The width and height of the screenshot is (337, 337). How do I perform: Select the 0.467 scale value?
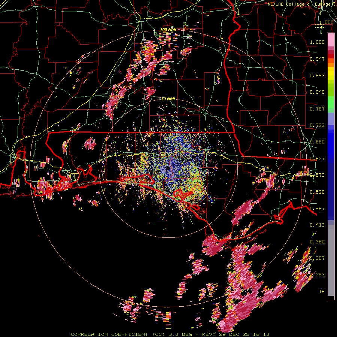tap(317, 209)
